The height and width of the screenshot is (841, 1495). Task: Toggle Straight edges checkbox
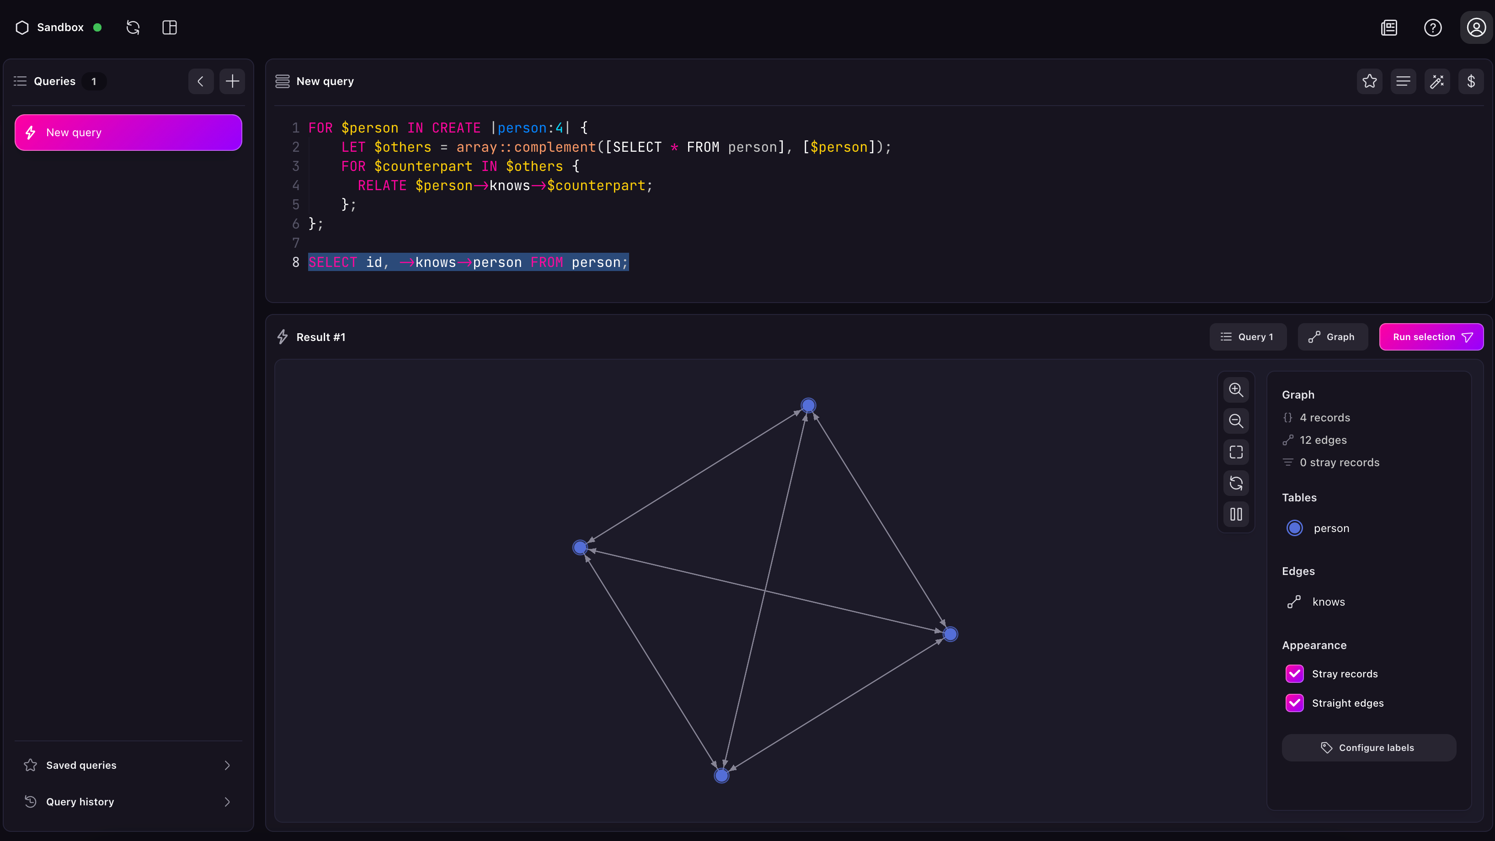(x=1295, y=703)
